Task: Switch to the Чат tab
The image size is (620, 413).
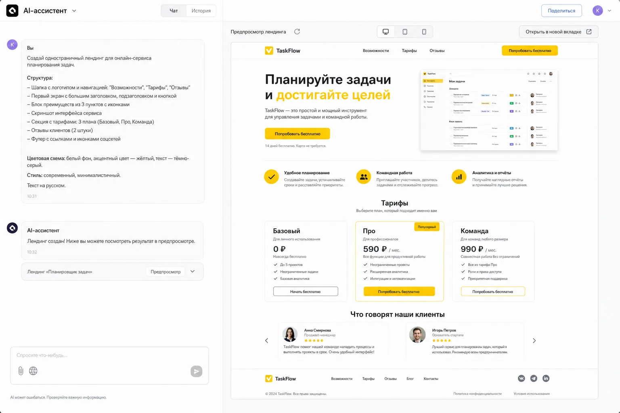Action: click(x=174, y=11)
